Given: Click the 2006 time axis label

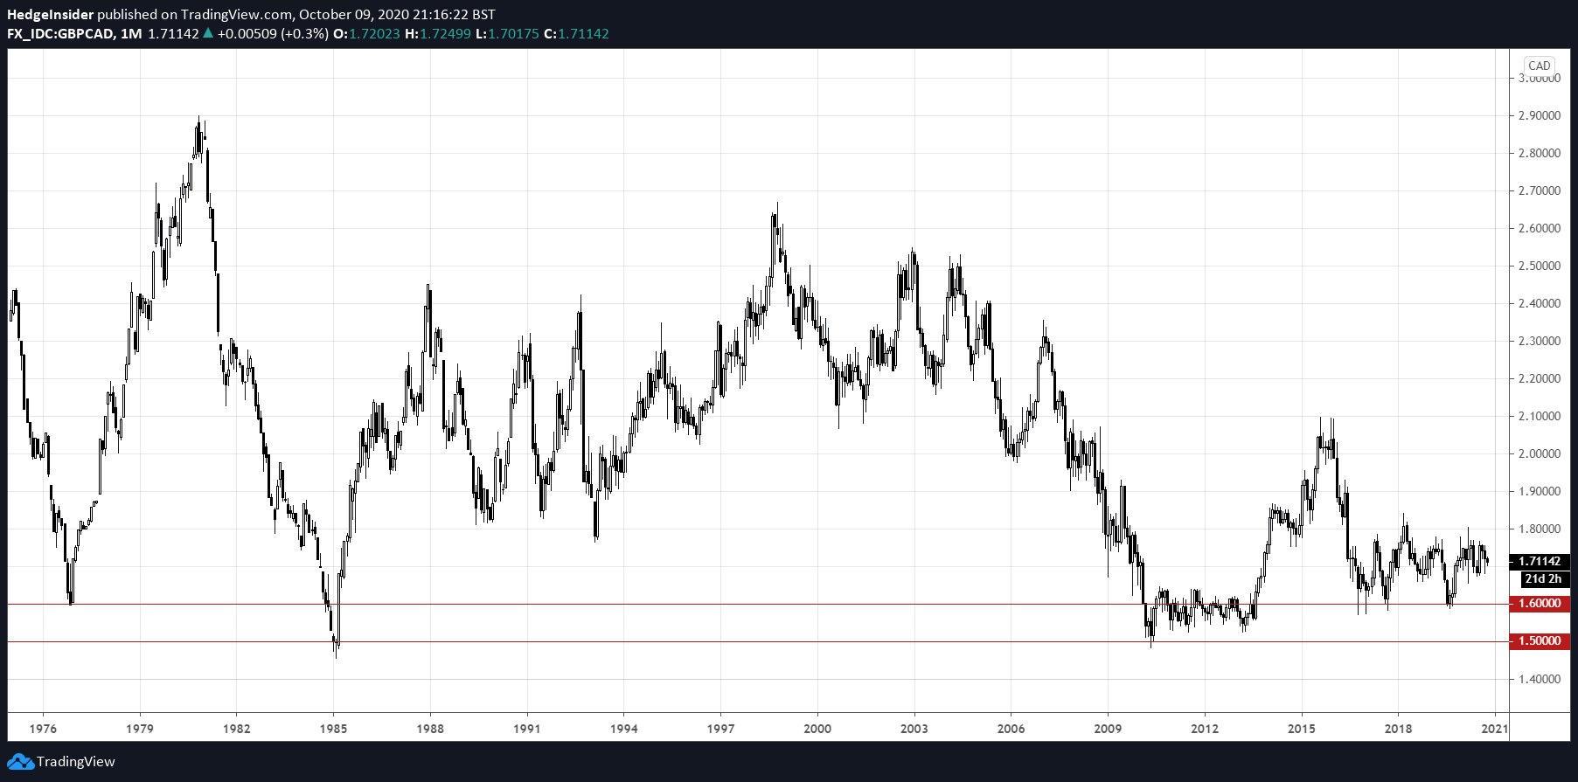Looking at the screenshot, I should 1011,729.
